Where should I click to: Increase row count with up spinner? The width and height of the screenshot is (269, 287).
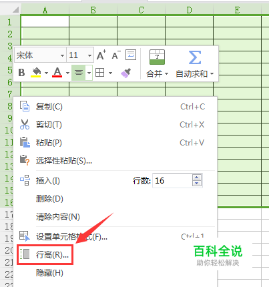pos(197,178)
